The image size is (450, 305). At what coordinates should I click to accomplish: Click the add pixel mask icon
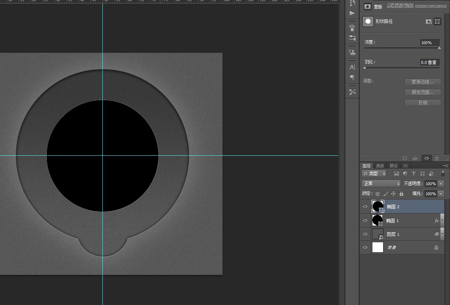(429, 22)
